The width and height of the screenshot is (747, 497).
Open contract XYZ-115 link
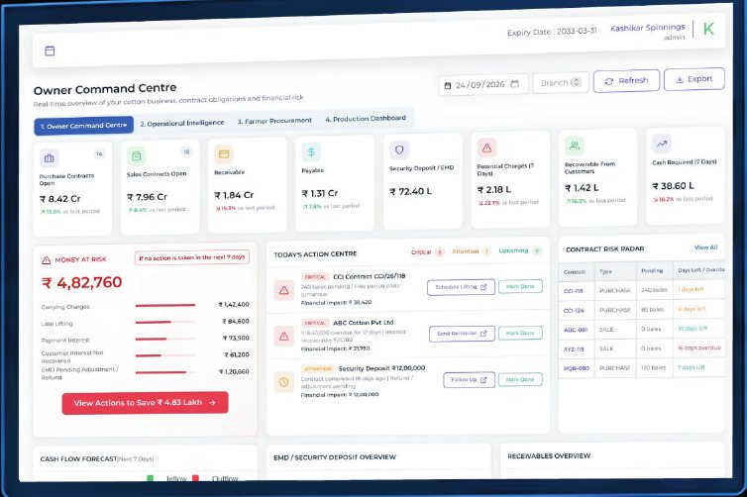pos(574,348)
